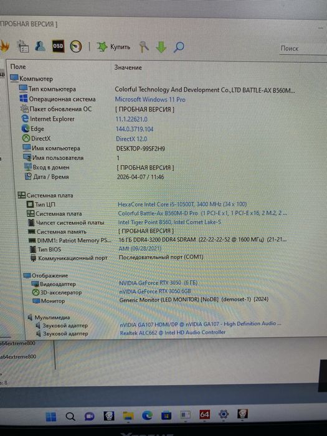Click the Значение column header
The image size is (327, 436).
[x=128, y=67]
